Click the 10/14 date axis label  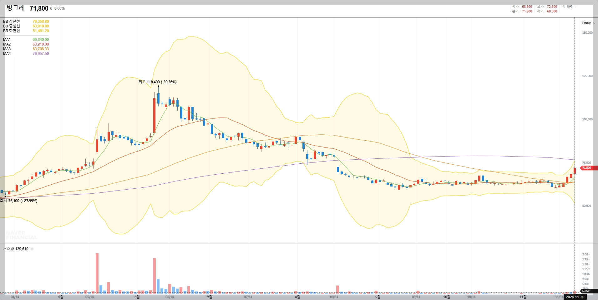(x=471, y=297)
